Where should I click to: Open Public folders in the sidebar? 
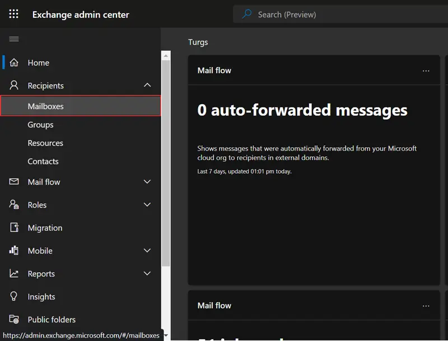(x=52, y=320)
